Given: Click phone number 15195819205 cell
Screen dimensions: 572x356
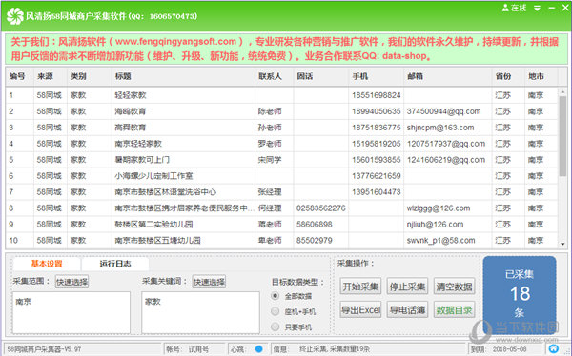Looking at the screenshot, I should click(x=377, y=144).
